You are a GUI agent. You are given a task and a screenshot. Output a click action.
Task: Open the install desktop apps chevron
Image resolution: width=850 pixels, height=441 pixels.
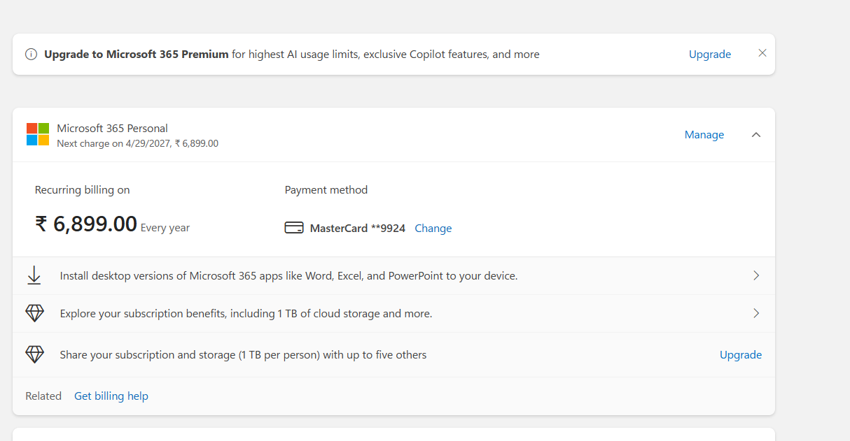[756, 275]
